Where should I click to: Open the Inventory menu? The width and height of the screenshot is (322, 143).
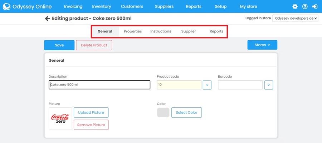click(x=102, y=6)
